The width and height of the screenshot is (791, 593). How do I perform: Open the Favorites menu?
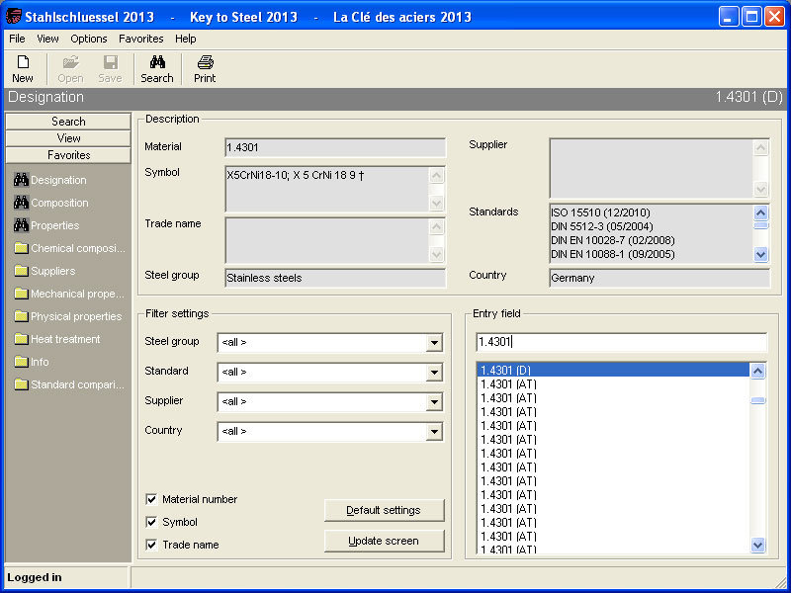coord(141,39)
